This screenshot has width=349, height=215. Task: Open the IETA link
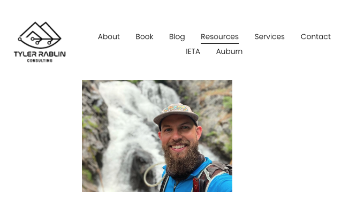[x=193, y=51]
